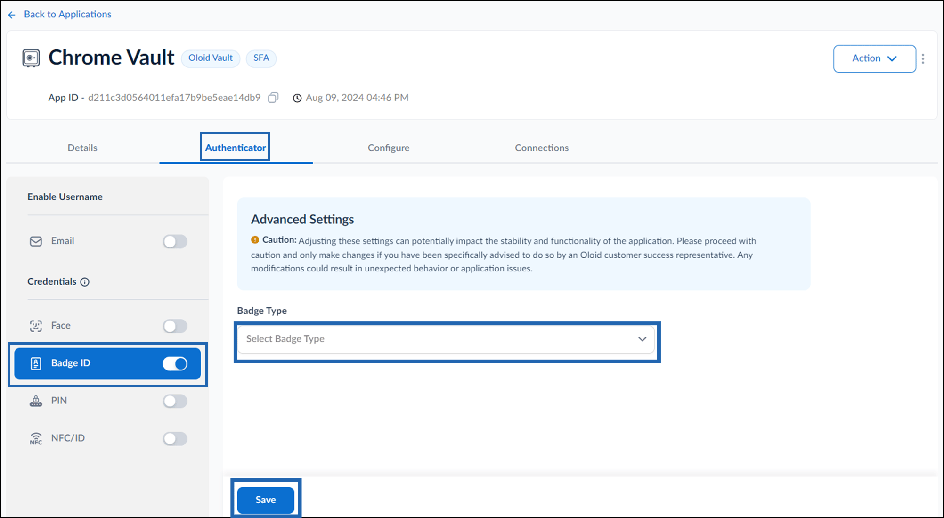Click the PIN icon
The image size is (944, 518).
(x=36, y=401)
